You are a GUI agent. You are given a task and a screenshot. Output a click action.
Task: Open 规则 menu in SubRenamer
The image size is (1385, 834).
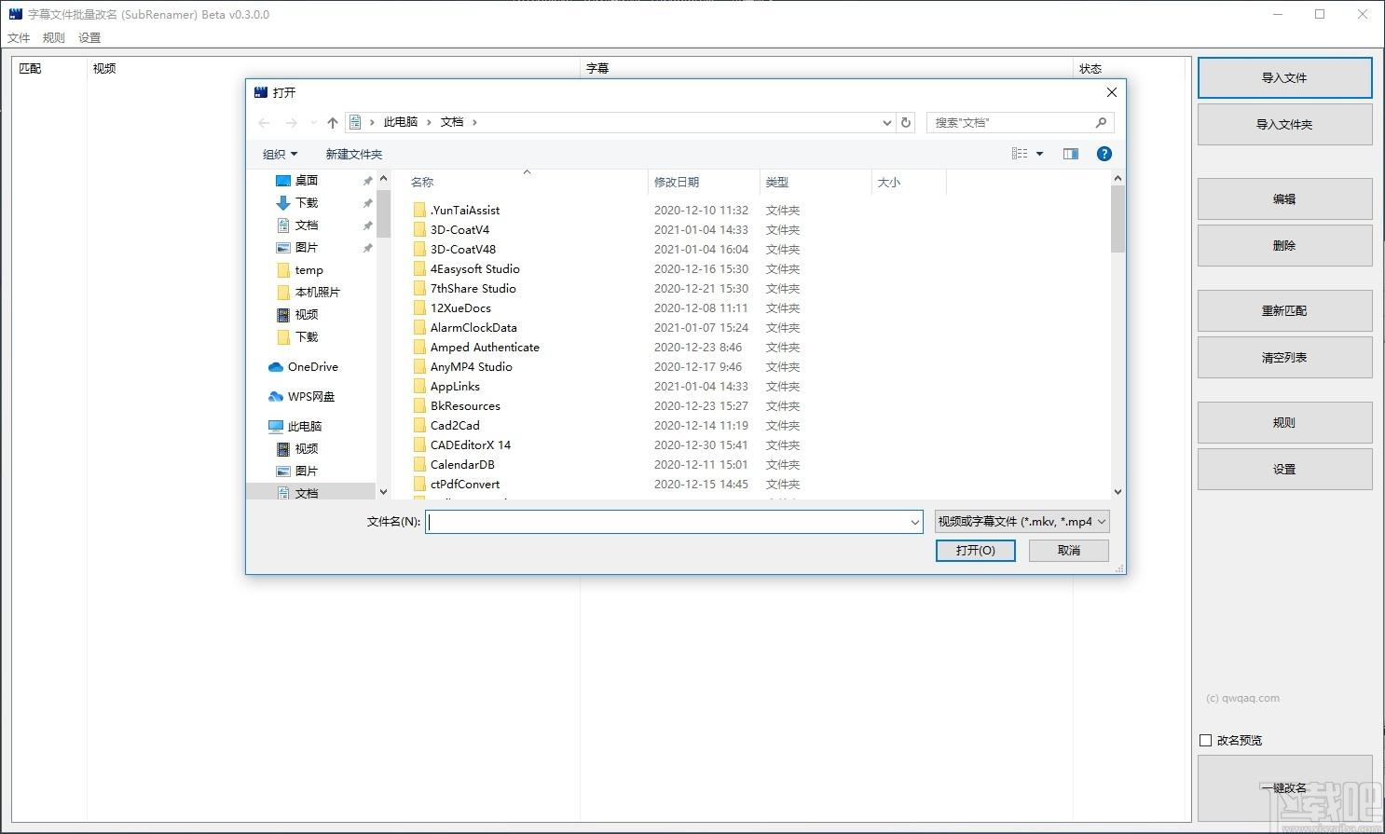coord(54,37)
